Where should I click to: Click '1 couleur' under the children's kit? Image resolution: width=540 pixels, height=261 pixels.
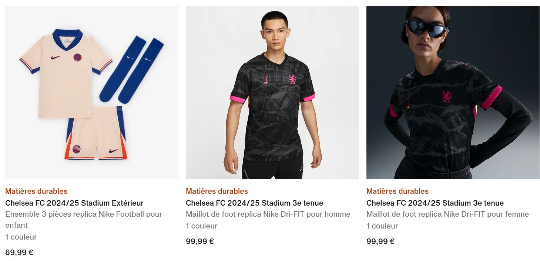click(21, 237)
